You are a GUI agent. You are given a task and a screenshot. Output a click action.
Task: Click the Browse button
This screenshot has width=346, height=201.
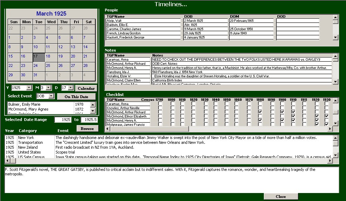tap(87, 129)
